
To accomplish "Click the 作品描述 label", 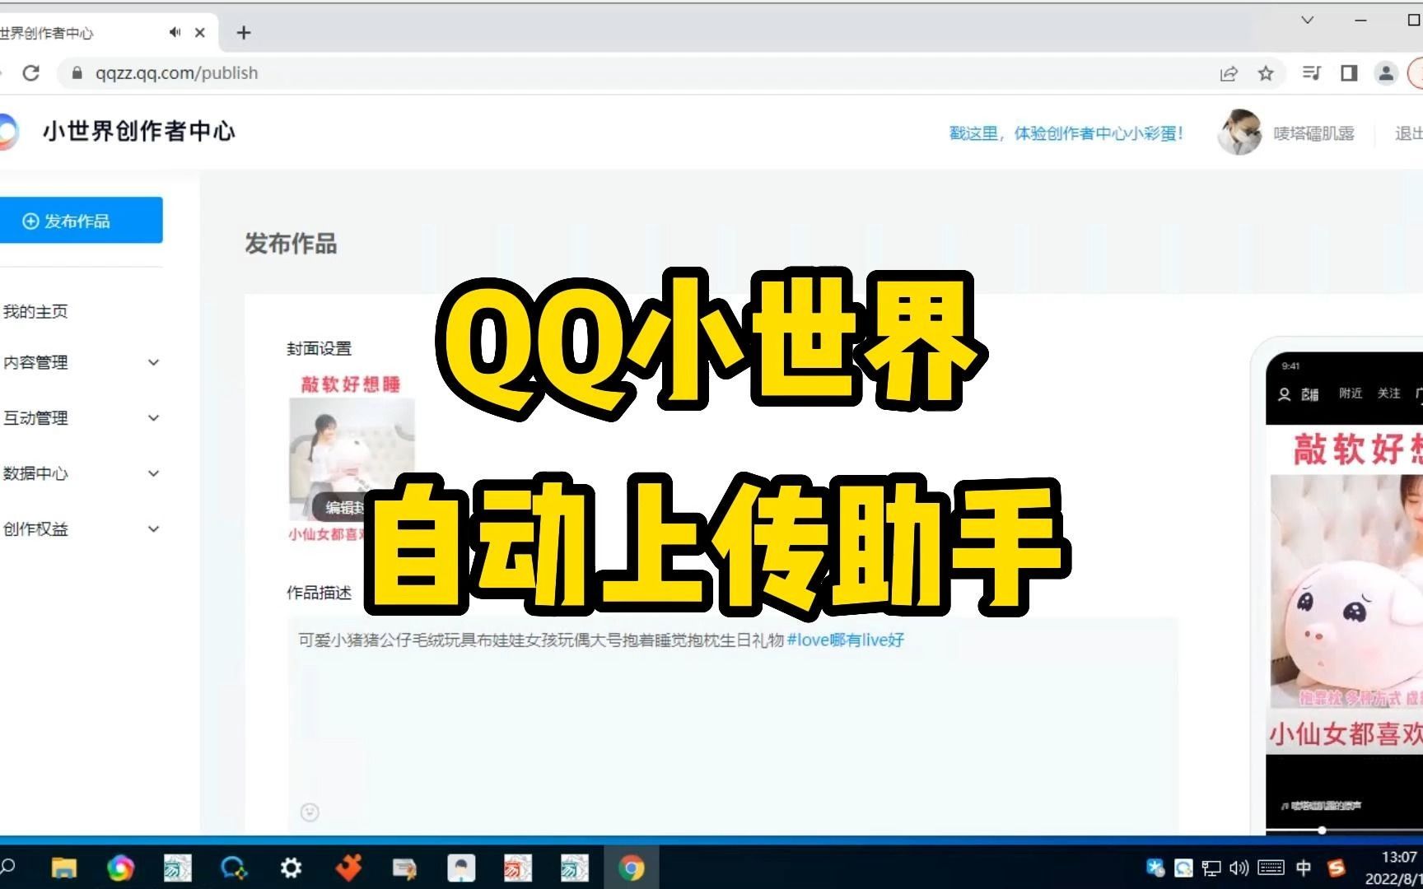I will click(319, 593).
